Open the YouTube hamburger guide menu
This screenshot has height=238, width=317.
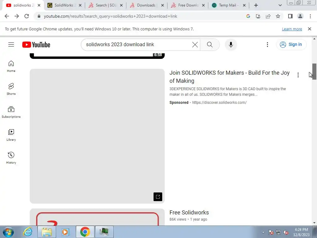[11, 45]
